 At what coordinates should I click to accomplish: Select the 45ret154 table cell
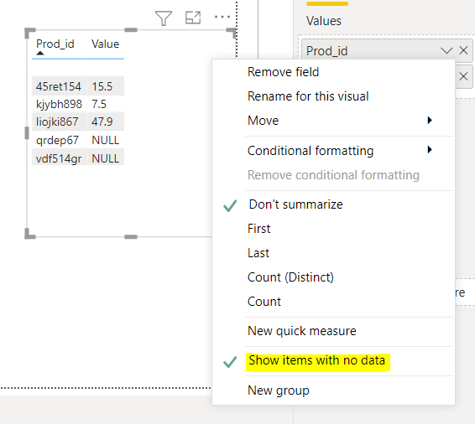click(x=59, y=86)
